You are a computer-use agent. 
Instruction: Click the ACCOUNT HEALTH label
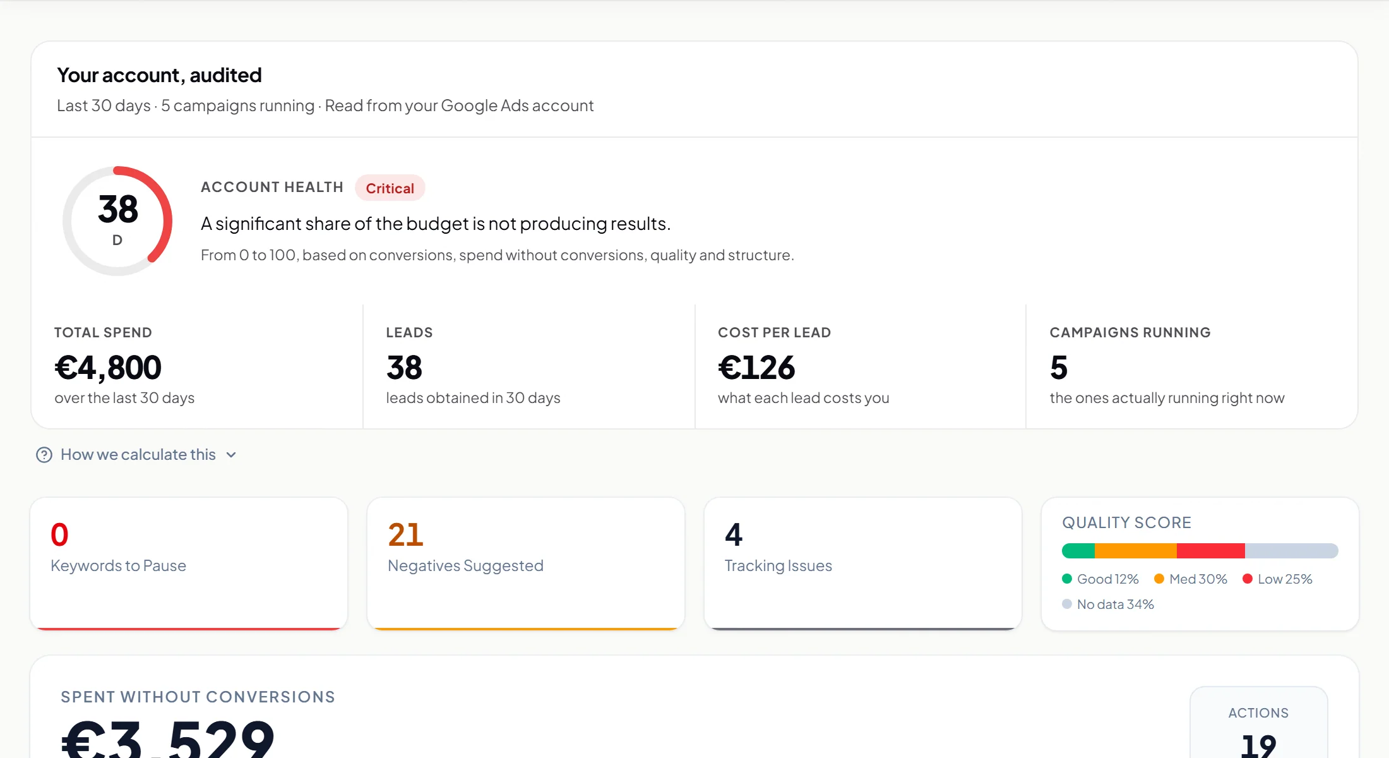(x=272, y=187)
